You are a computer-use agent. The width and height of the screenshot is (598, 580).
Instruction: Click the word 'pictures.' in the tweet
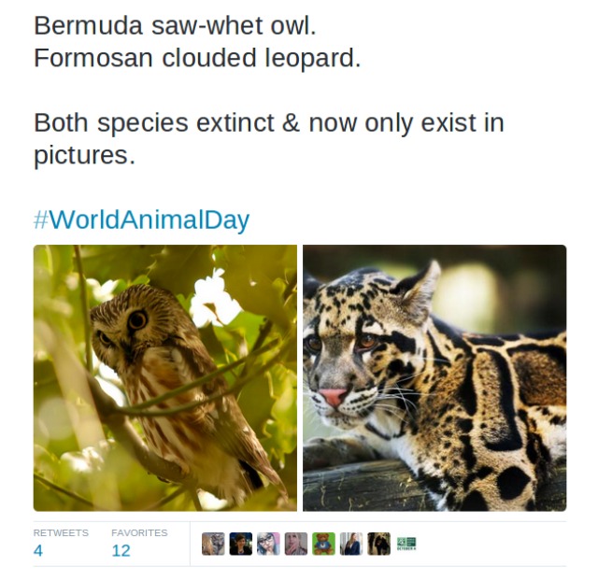84,155
